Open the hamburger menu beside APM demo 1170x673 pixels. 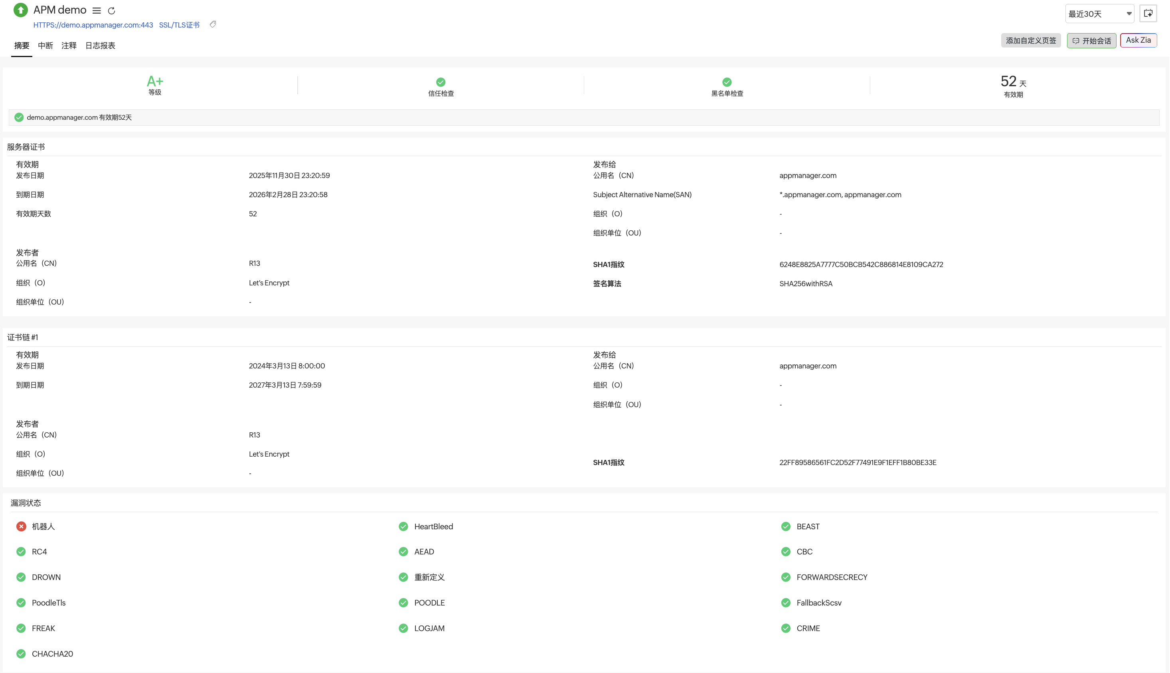(x=97, y=11)
